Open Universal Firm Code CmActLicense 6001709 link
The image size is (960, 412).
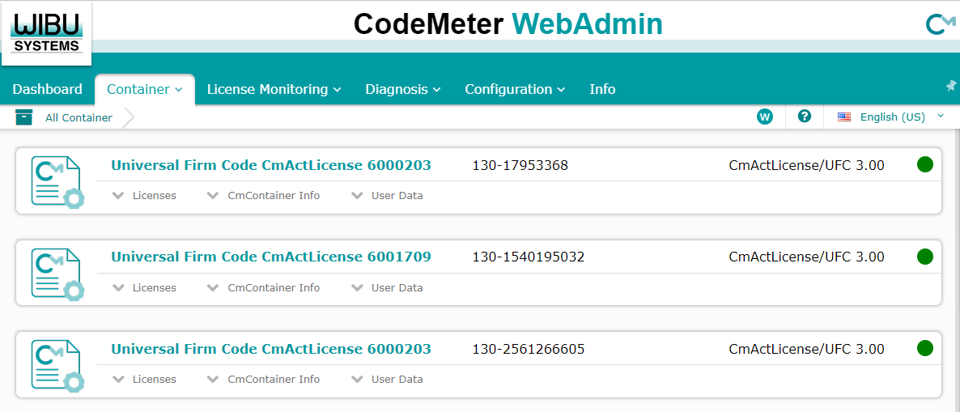tap(270, 257)
